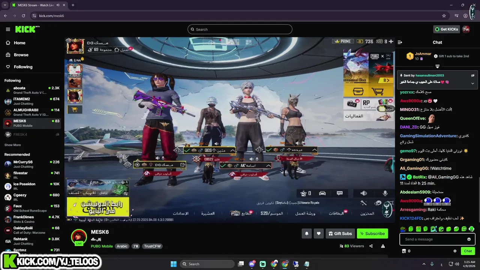480x270 pixels.
Task: Click the TrustCFW tag
Action: pyautogui.click(x=152, y=246)
